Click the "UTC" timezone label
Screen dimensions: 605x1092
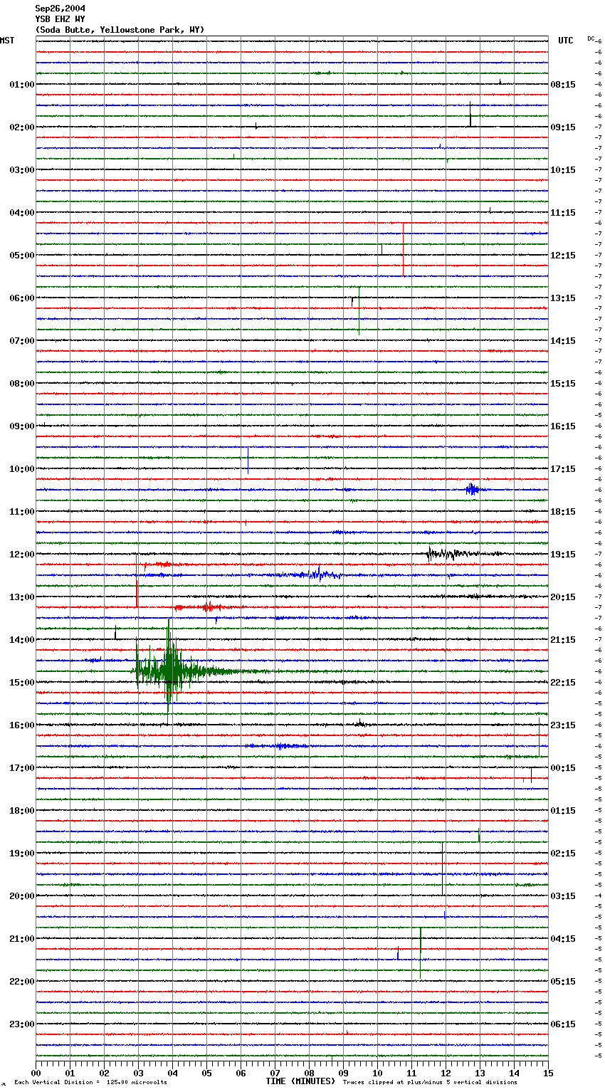click(x=566, y=41)
